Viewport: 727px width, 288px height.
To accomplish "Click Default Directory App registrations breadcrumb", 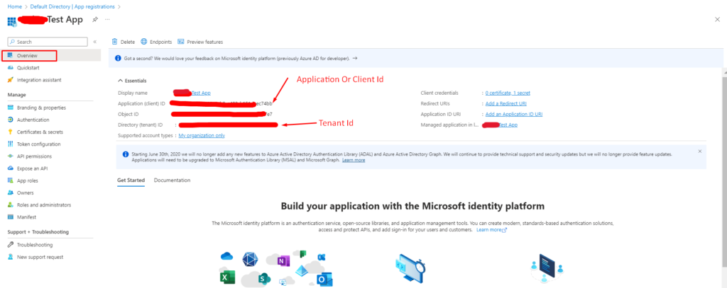I will tap(72, 7).
